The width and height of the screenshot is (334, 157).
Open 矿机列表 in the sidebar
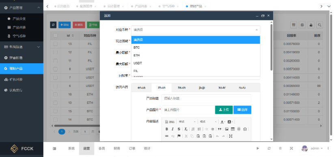pyautogui.click(x=22, y=80)
